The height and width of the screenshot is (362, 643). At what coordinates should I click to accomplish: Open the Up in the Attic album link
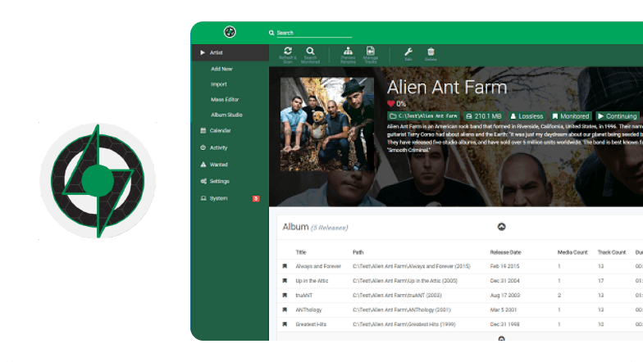[312, 281]
